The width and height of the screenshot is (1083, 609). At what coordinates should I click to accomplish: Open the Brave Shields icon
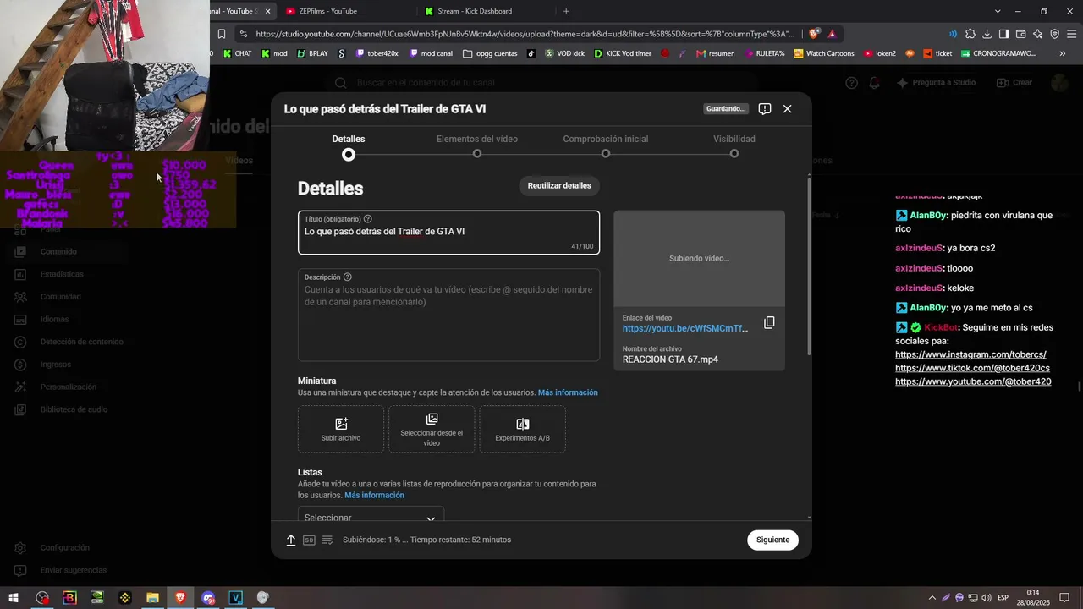pyautogui.click(x=814, y=34)
